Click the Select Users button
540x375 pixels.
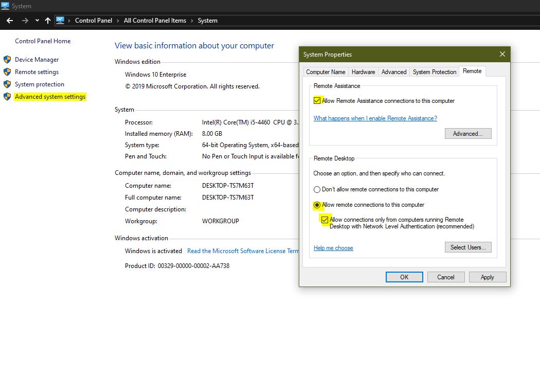[x=468, y=247]
